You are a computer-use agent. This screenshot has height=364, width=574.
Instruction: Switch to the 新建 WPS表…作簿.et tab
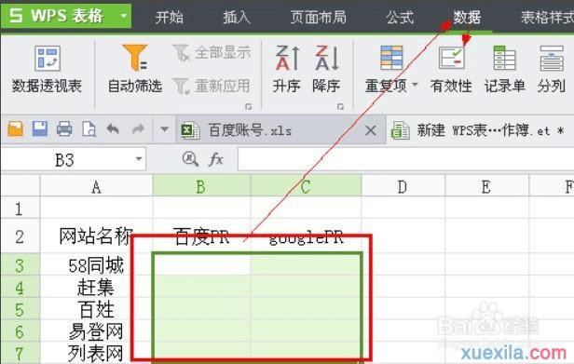pos(480,130)
